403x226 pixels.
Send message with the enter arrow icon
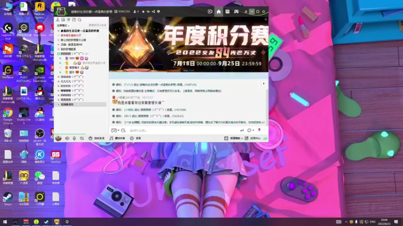[242, 131]
